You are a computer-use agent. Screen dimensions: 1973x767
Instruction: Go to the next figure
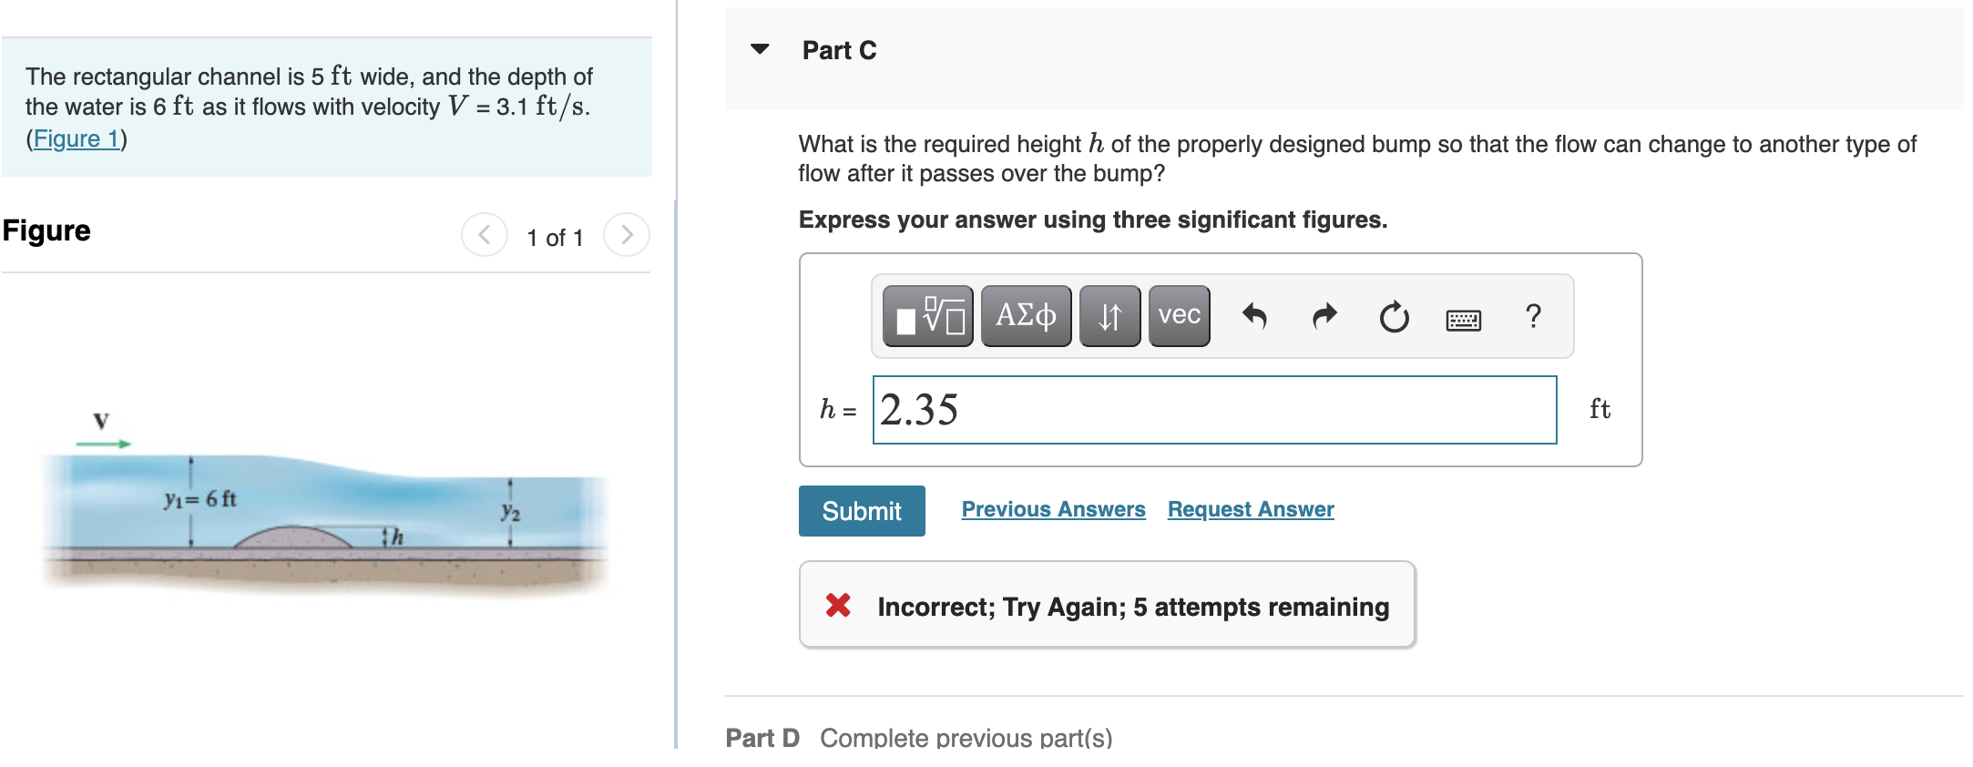627,235
